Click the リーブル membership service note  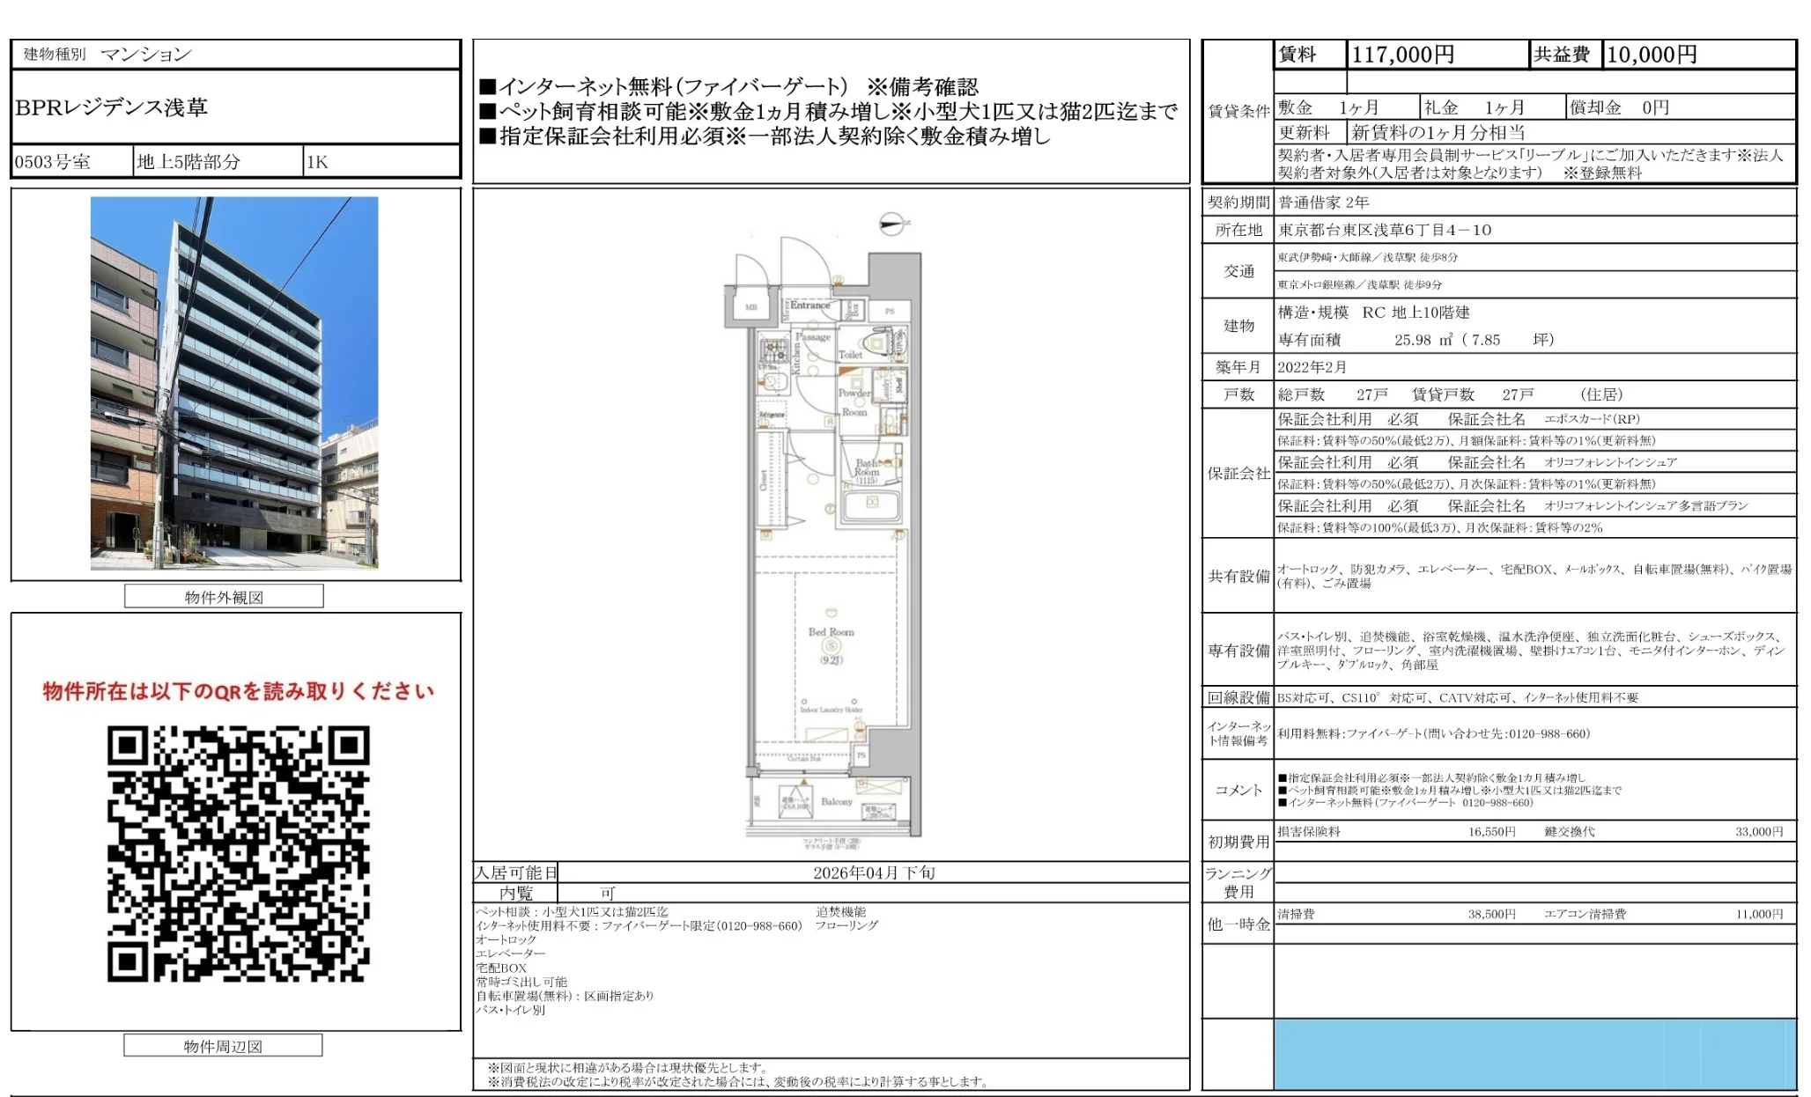click(x=1531, y=164)
